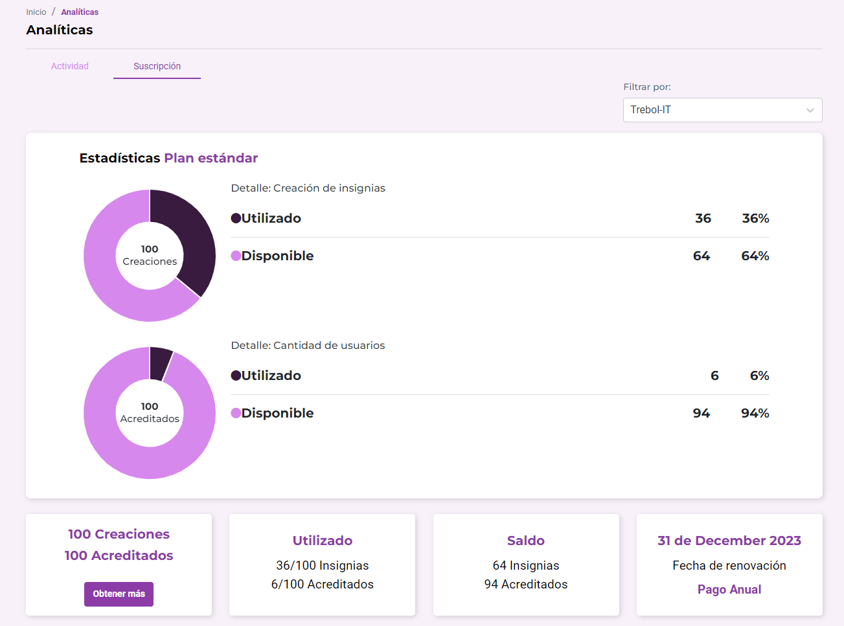The image size is (844, 626).
Task: Click Disponible legend dot under Creación de insignias
Action: point(236,256)
